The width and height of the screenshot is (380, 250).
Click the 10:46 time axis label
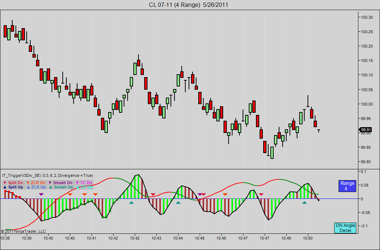[221, 238]
